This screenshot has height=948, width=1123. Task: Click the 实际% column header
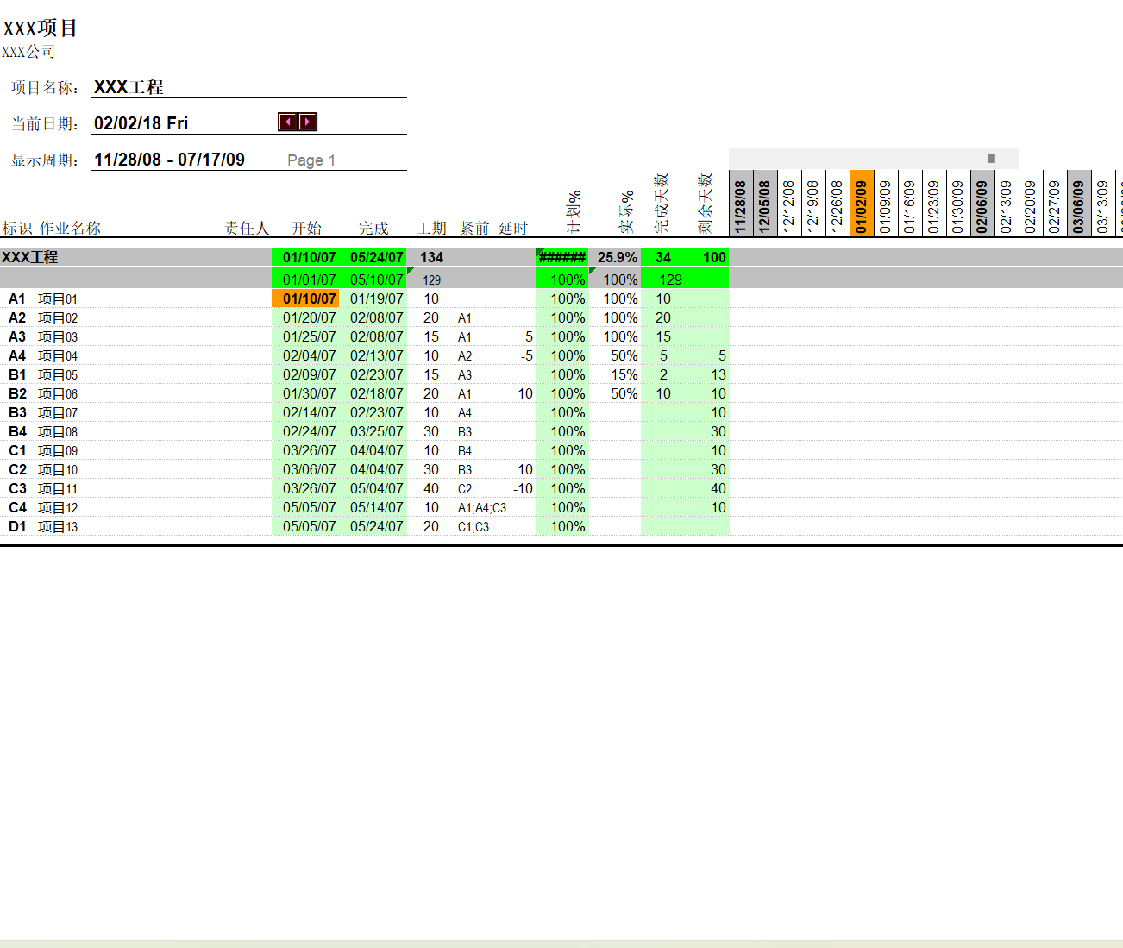(x=627, y=211)
